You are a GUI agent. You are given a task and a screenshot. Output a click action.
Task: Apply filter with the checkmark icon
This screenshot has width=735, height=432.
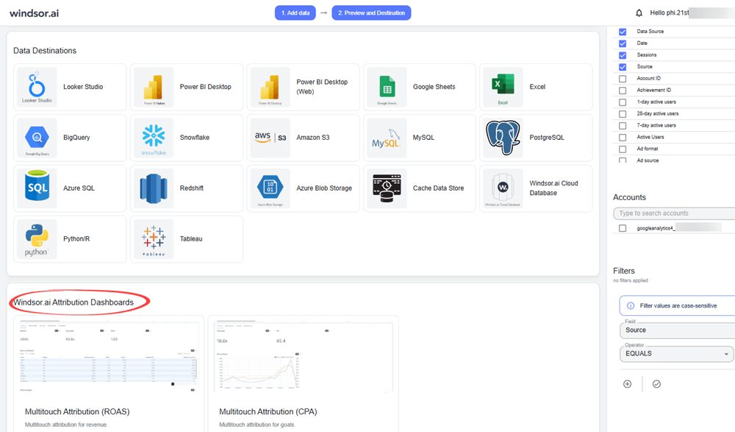656,384
